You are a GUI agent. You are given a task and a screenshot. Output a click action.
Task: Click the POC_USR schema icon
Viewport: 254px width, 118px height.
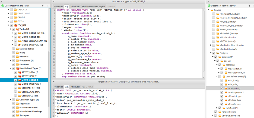point(15,25)
